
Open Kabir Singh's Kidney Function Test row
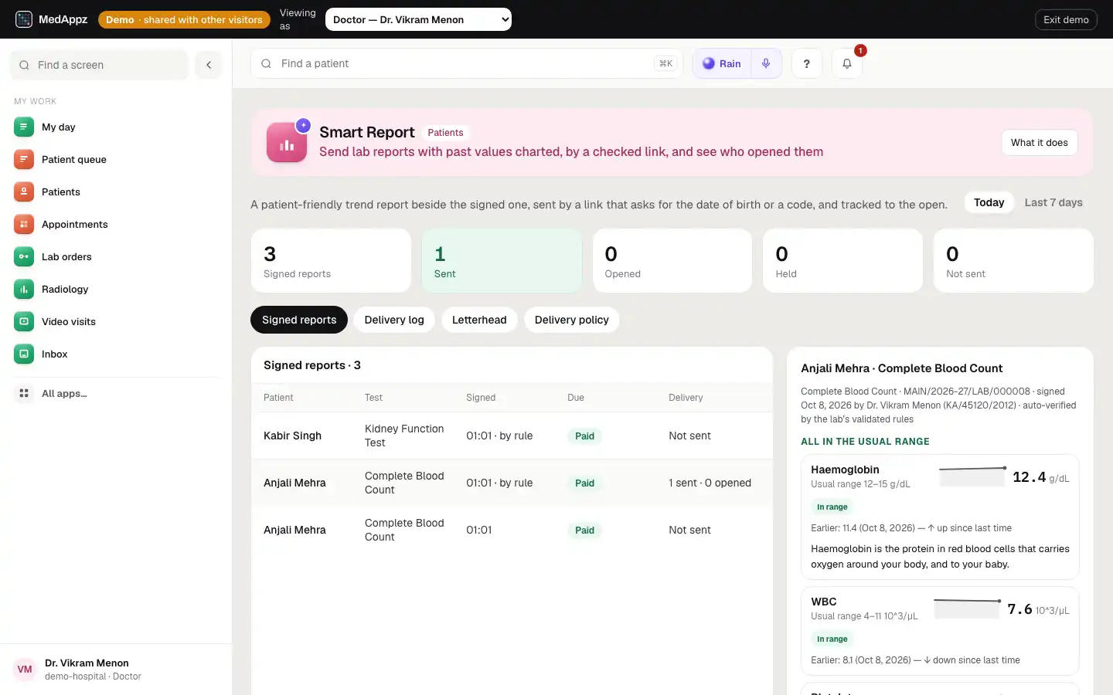512,436
